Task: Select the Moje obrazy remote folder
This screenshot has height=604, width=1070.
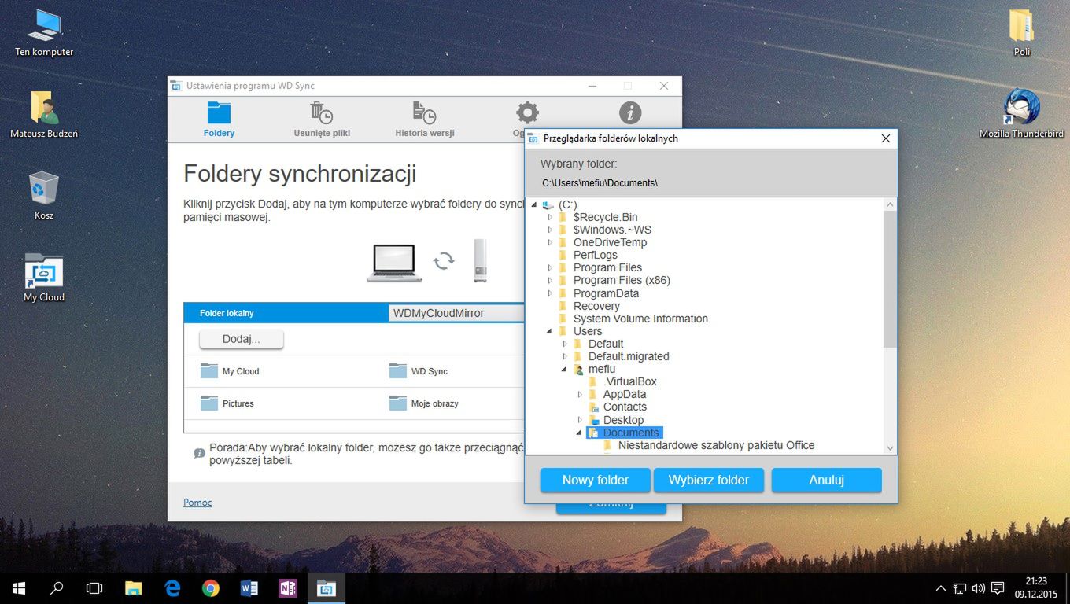Action: pos(424,403)
